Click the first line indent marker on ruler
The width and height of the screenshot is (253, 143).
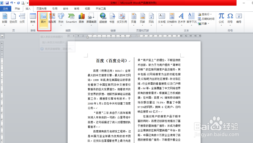[x=93, y=35]
